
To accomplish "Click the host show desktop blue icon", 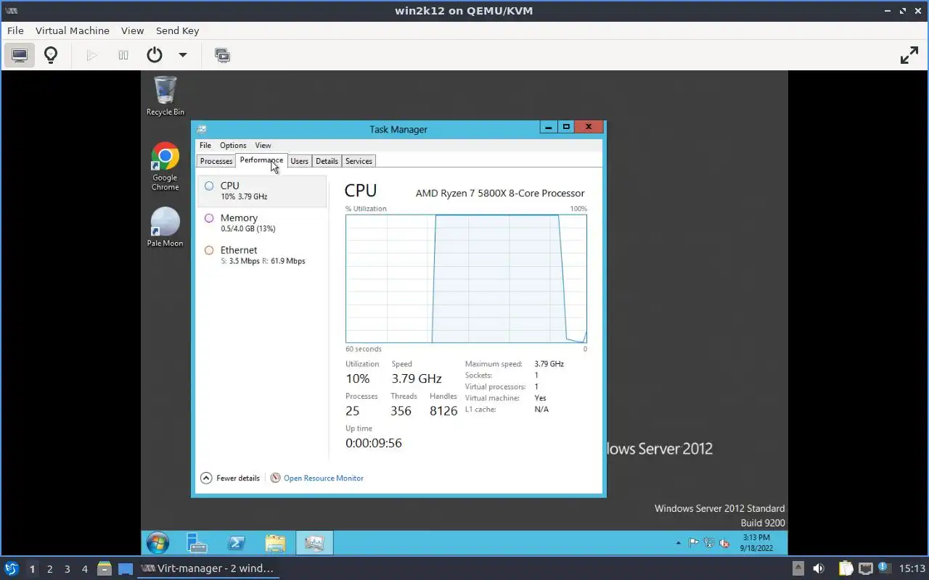I will 126,568.
